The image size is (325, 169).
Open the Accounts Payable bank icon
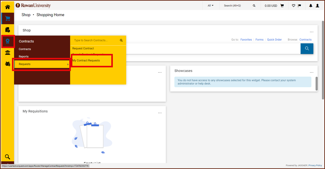click(7, 53)
